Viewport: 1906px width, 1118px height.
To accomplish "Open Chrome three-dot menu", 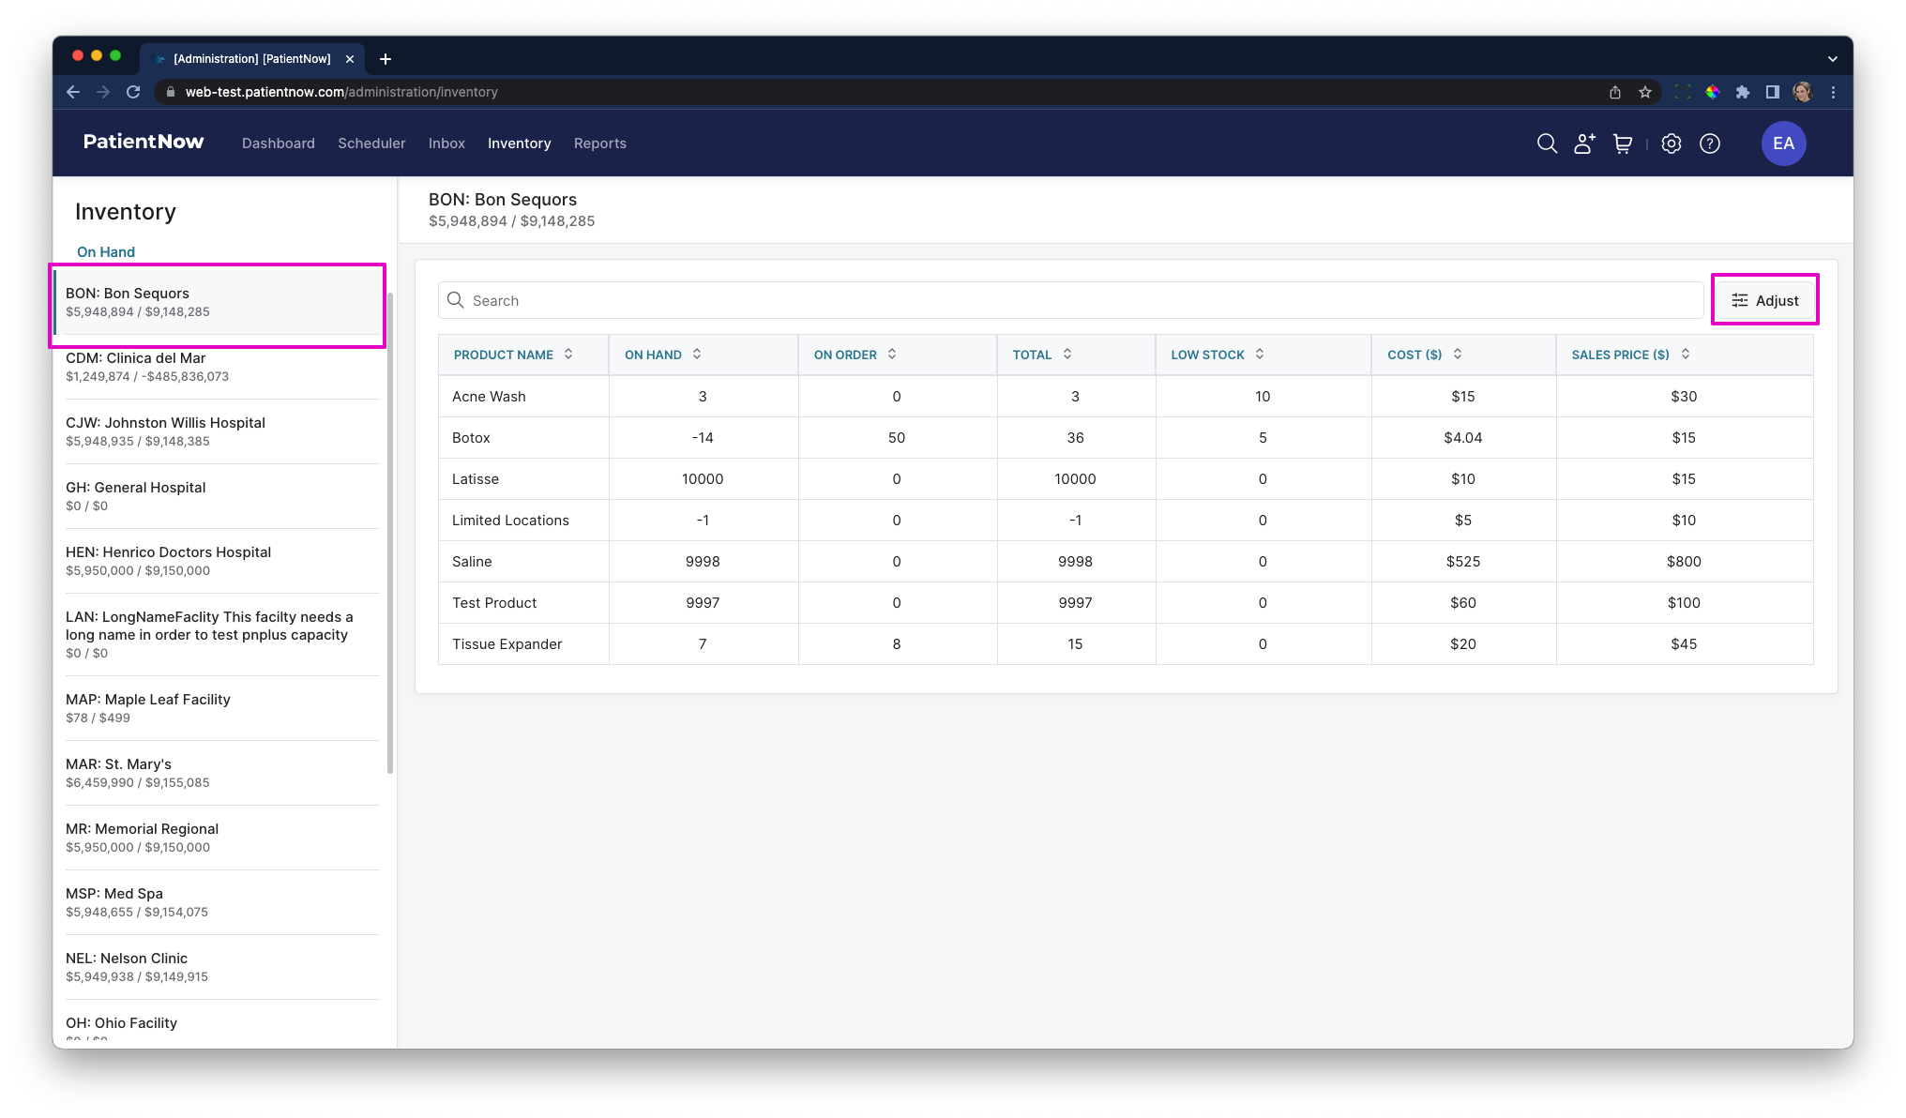I will tap(1833, 92).
